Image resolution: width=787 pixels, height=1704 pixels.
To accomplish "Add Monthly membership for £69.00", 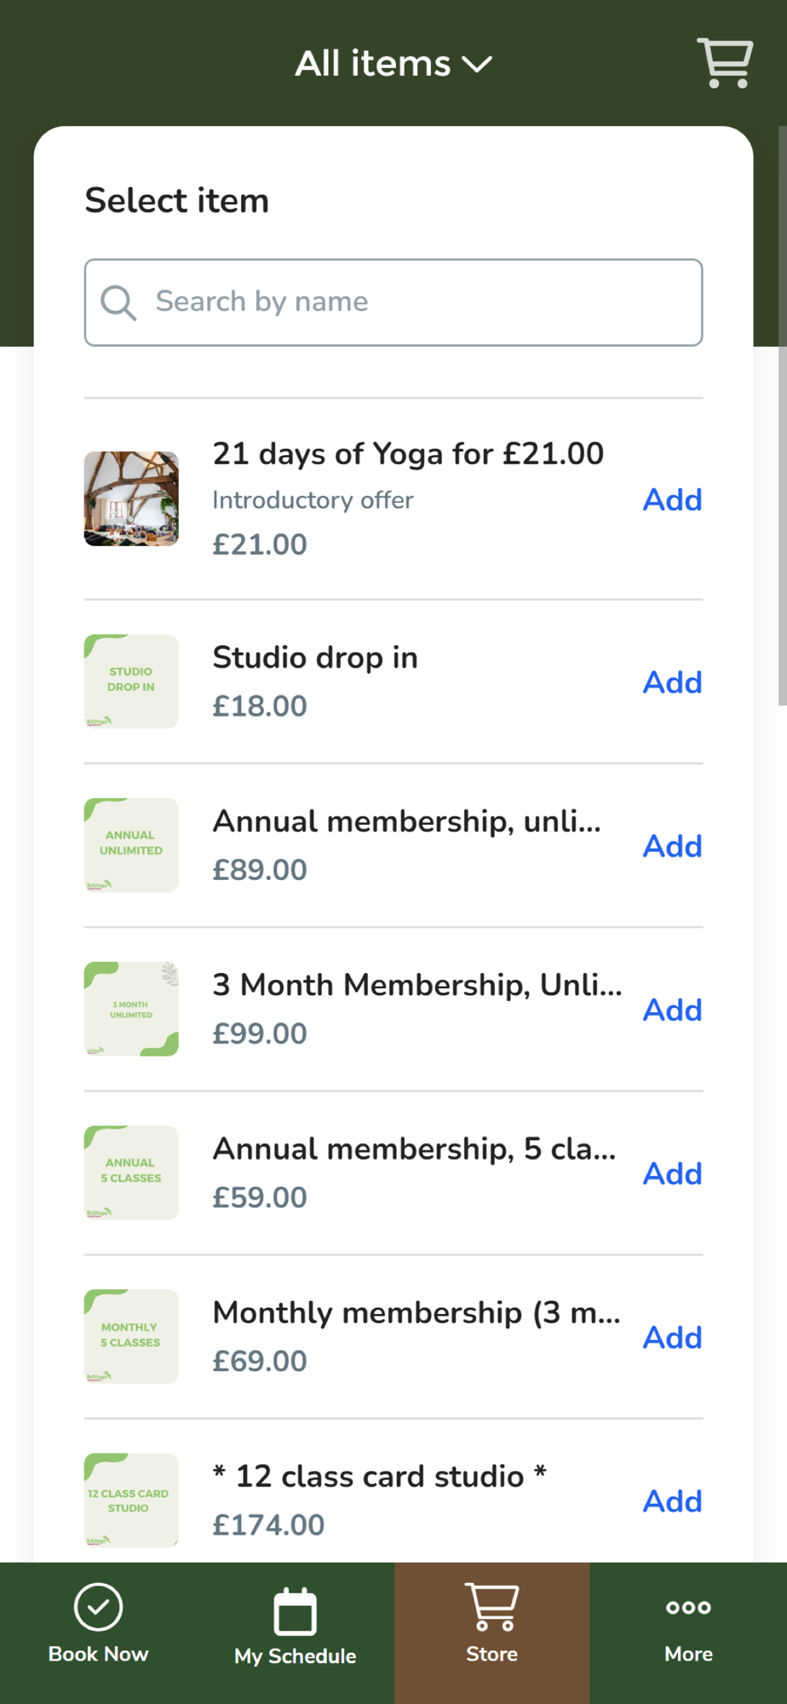I will [672, 1338].
